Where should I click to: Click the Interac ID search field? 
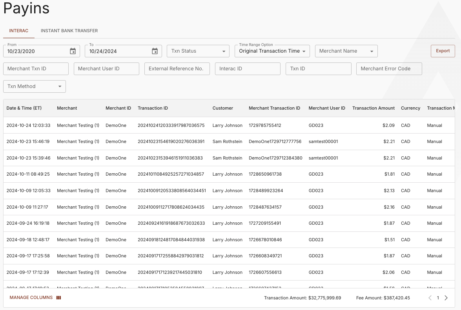[x=248, y=68]
